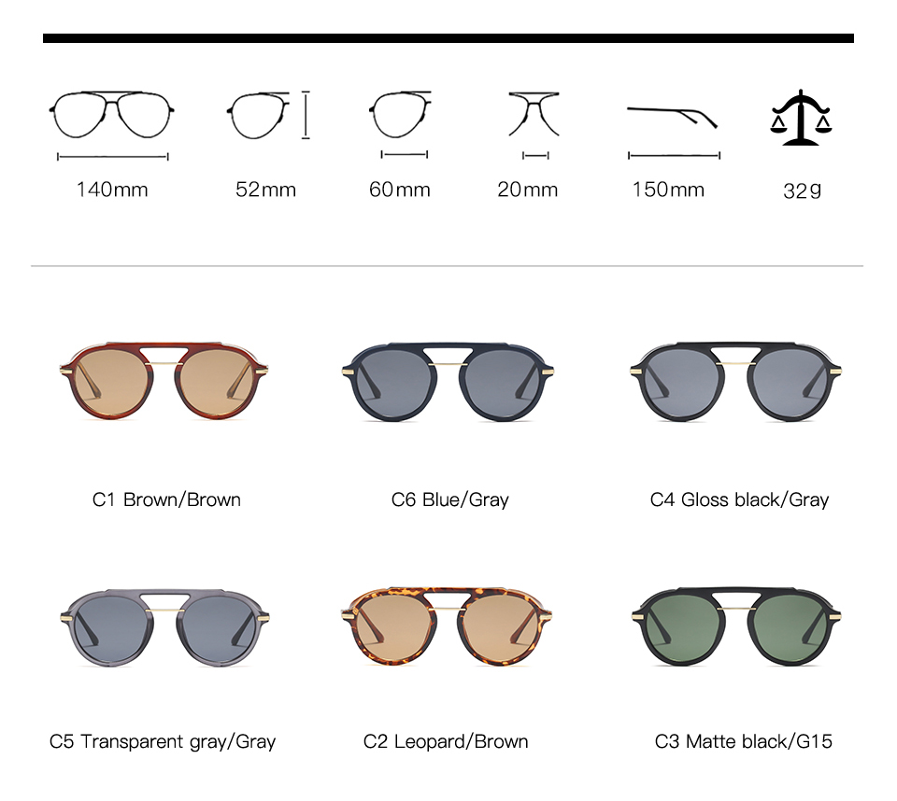Click the 32g weight label
The height and width of the screenshot is (801, 897).
tap(802, 190)
